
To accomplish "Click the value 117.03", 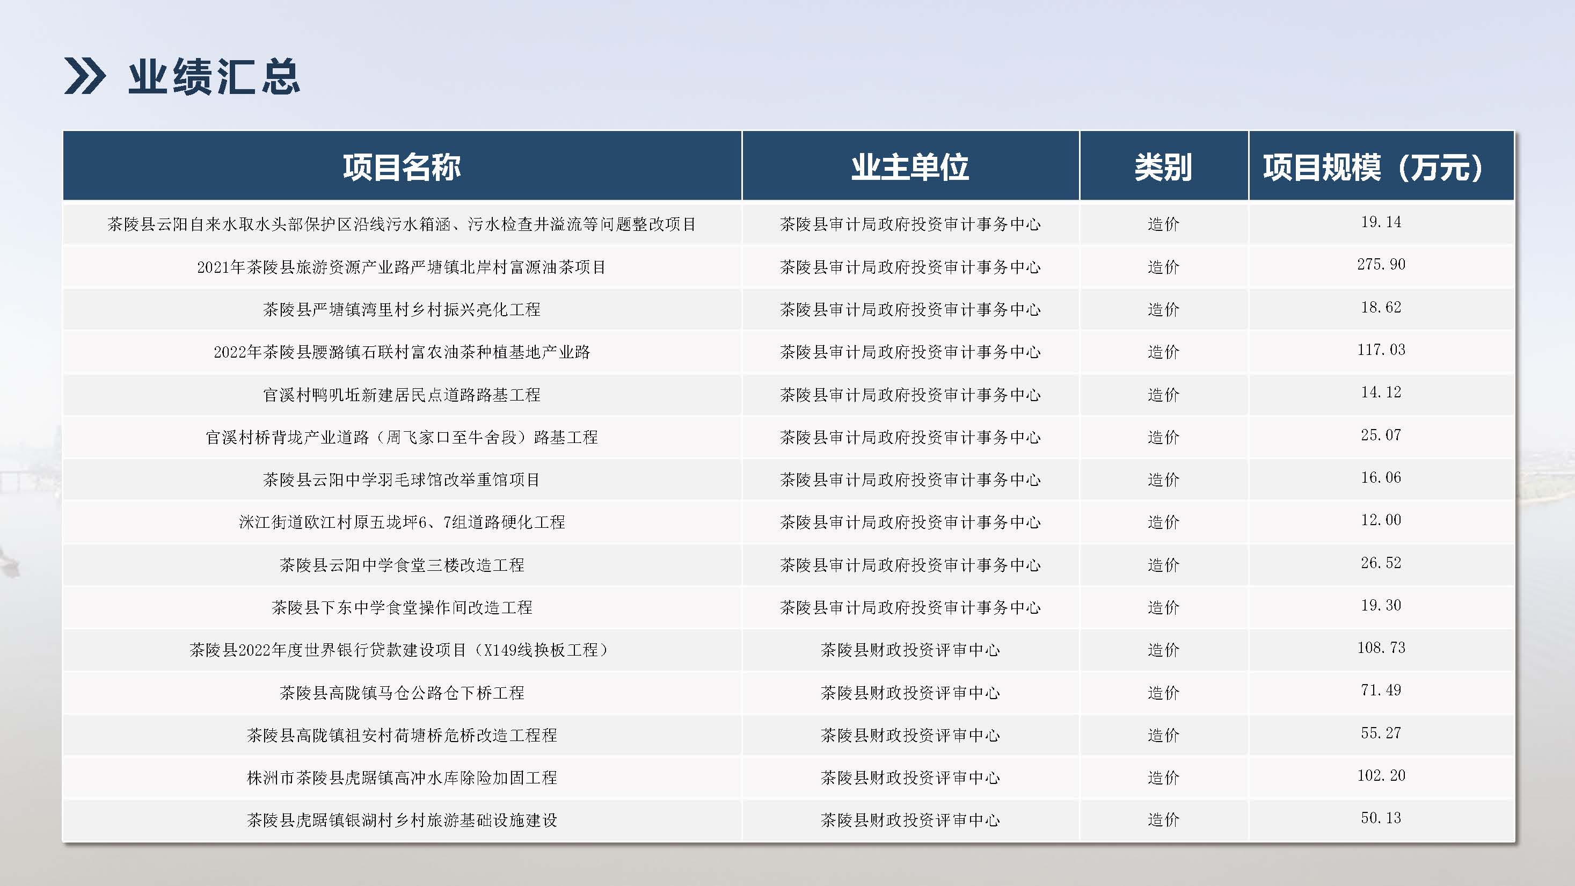I will 1381,350.
